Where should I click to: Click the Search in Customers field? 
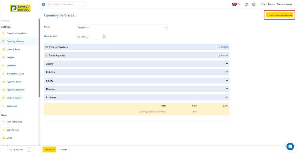pyautogui.click(x=68, y=4)
